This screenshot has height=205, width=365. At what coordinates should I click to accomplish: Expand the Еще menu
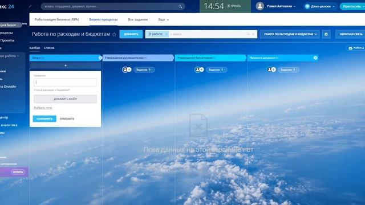tap(164, 19)
